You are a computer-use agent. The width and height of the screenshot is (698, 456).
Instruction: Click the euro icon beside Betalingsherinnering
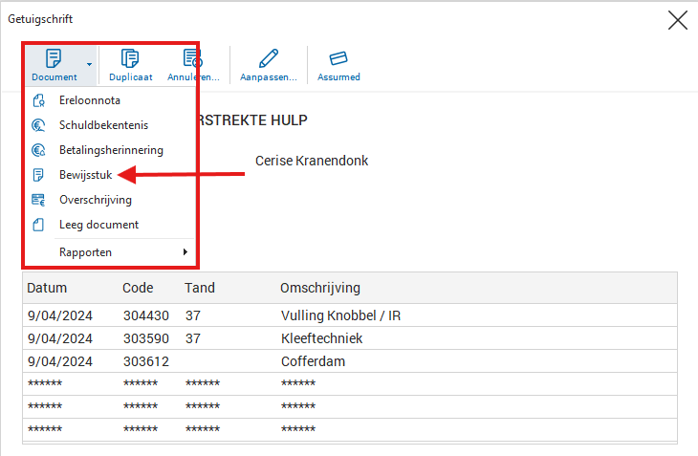point(38,150)
